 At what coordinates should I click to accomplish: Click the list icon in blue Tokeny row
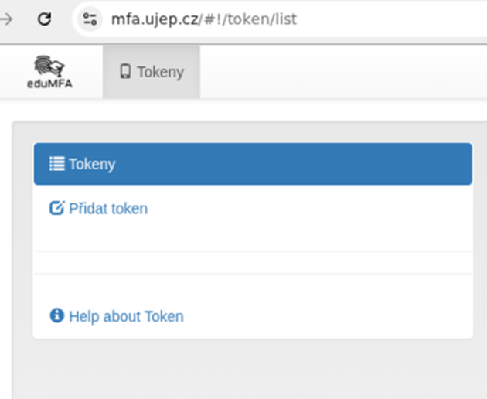coord(57,164)
